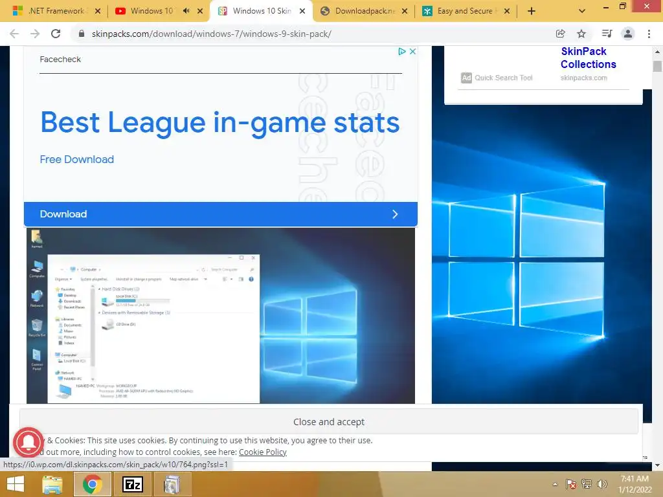Go back to the previous page
The height and width of the screenshot is (497, 663).
(14, 34)
